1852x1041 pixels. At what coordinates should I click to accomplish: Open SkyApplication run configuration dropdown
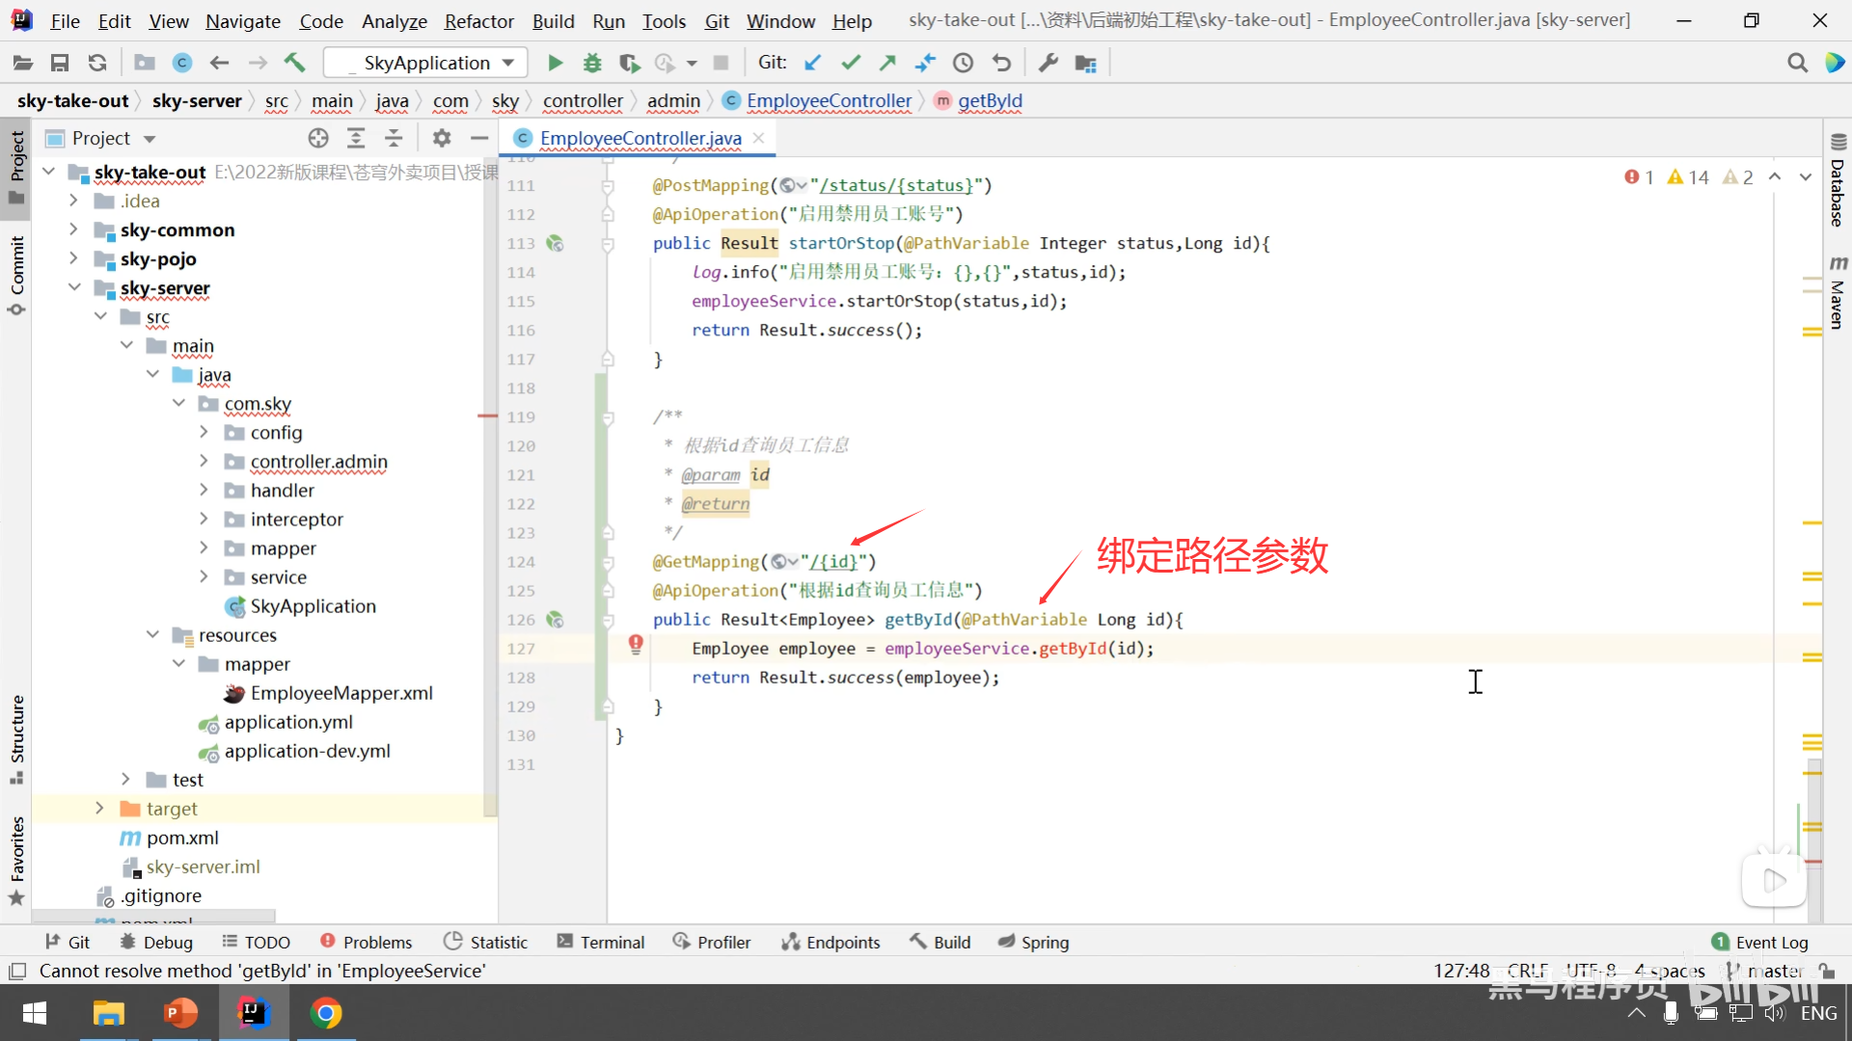click(425, 63)
